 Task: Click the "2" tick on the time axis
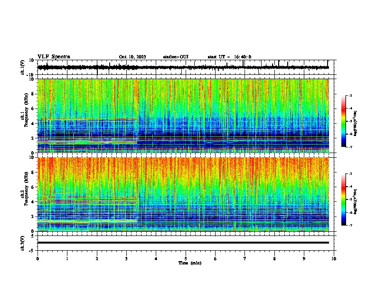(97, 259)
